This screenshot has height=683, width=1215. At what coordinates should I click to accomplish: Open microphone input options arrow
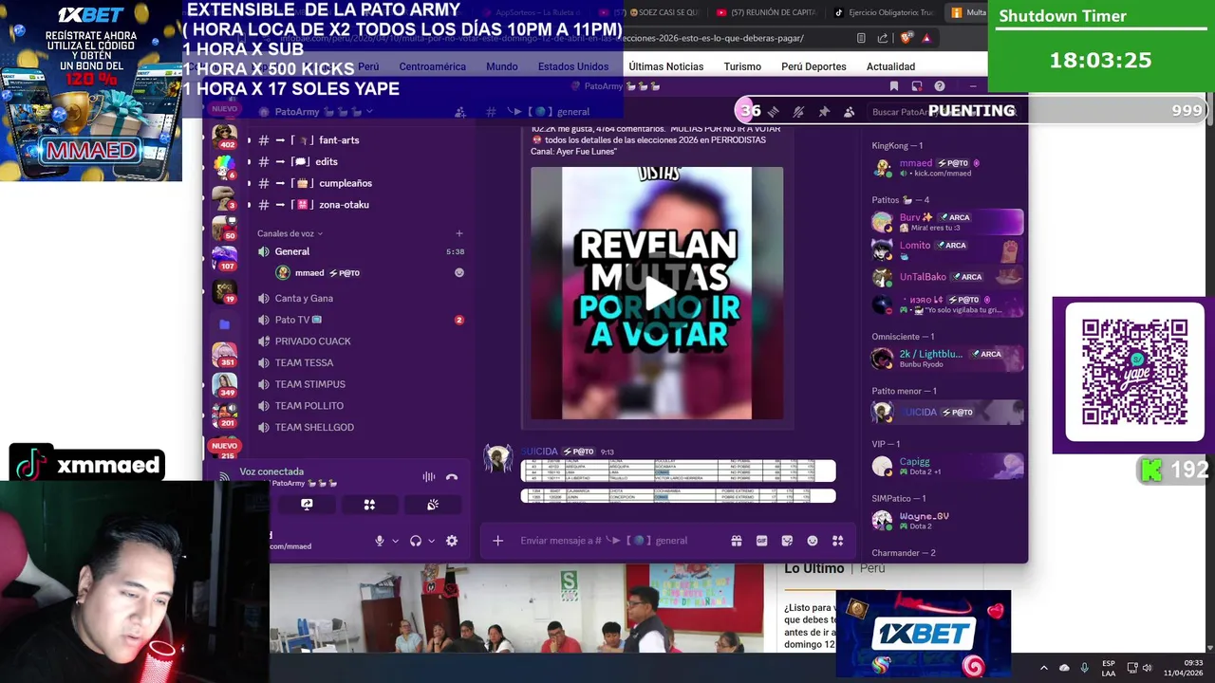(395, 541)
